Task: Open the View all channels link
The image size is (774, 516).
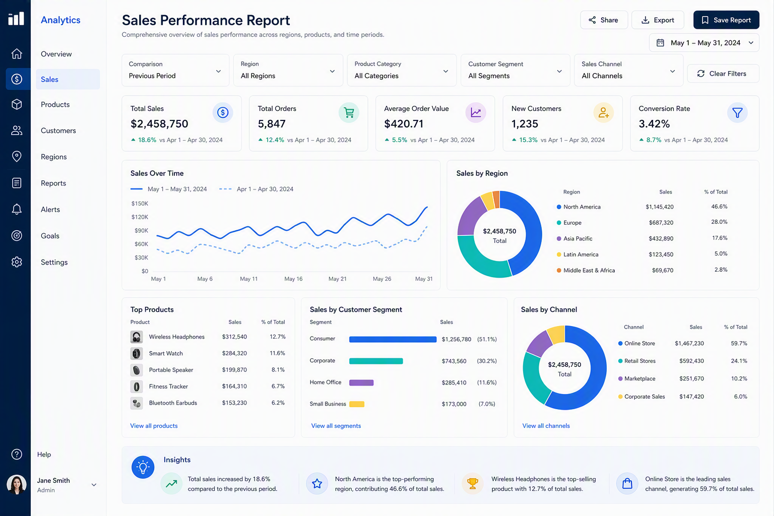Action: click(546, 426)
